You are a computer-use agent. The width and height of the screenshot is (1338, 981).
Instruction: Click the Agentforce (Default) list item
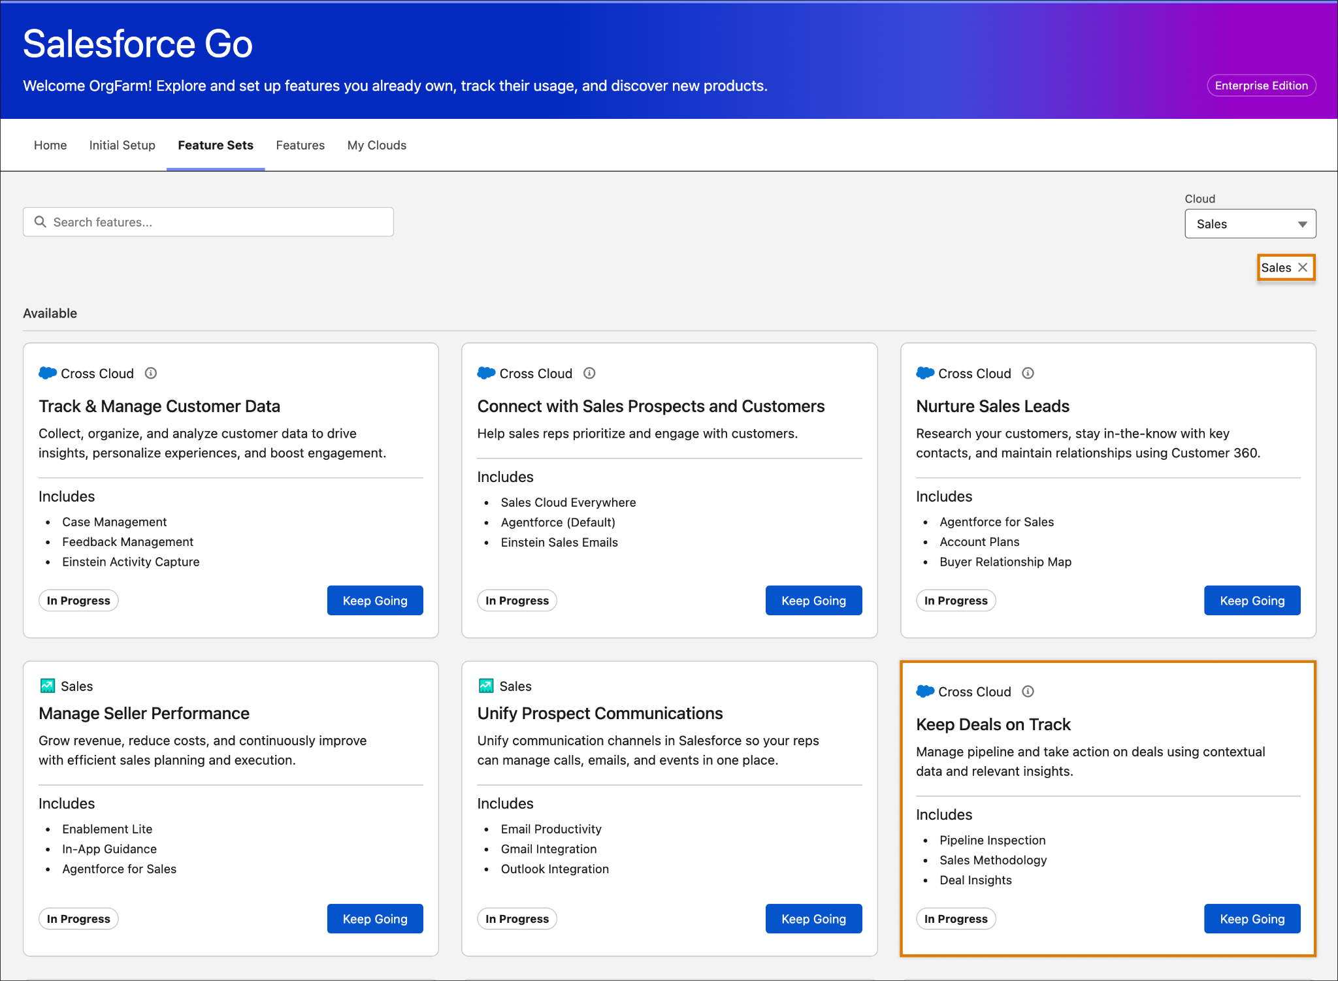click(558, 523)
